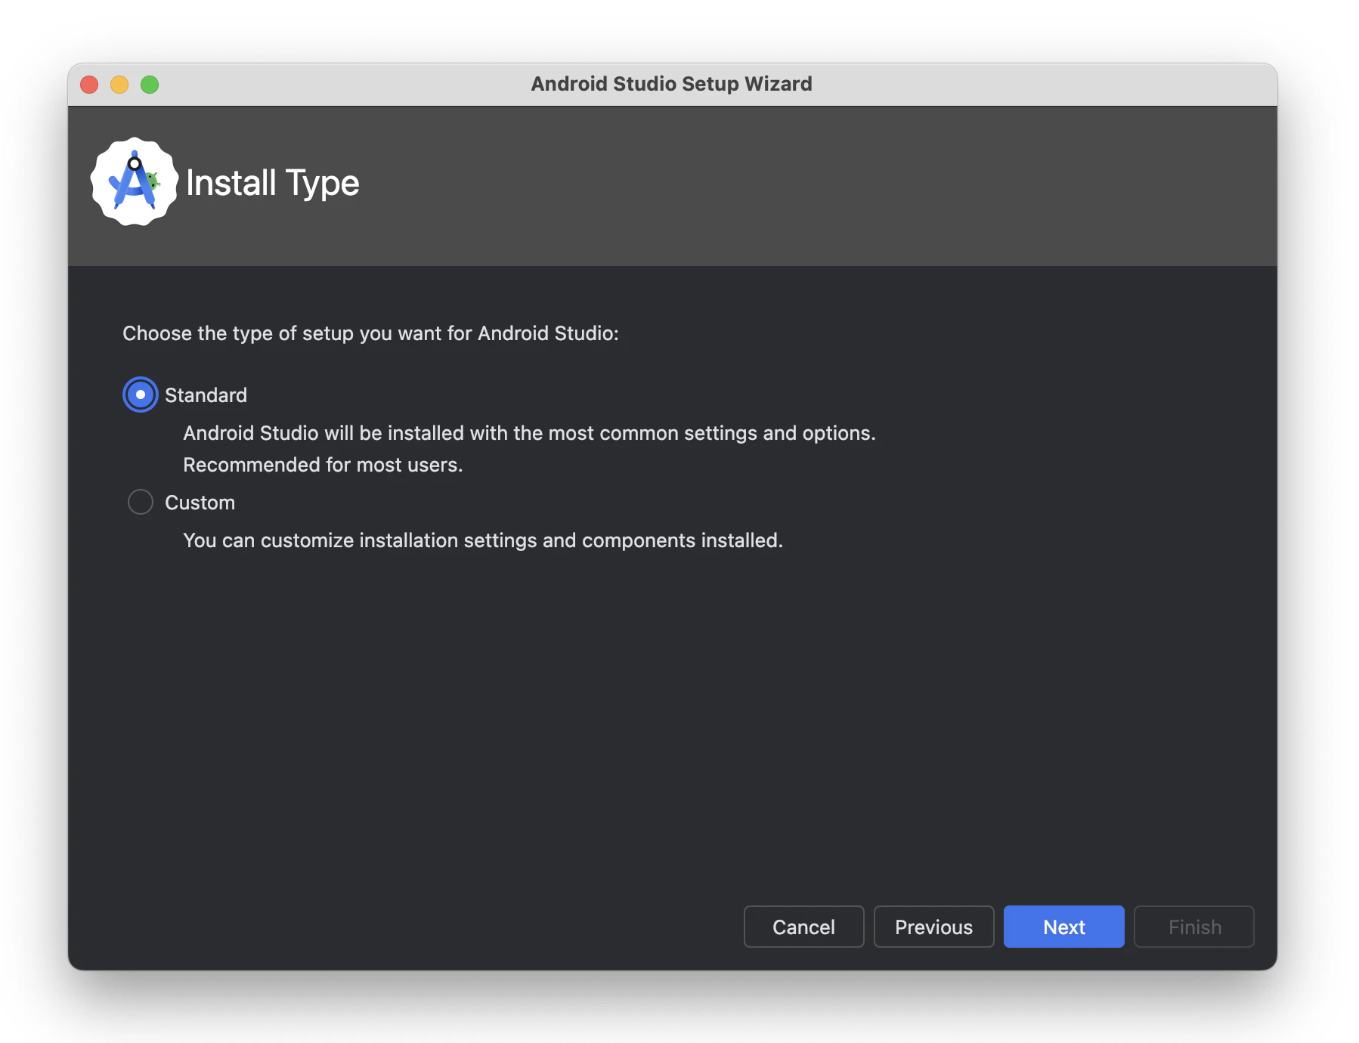Choose the Custom setup radio button
This screenshot has height=1043, width=1359.
pos(141,502)
